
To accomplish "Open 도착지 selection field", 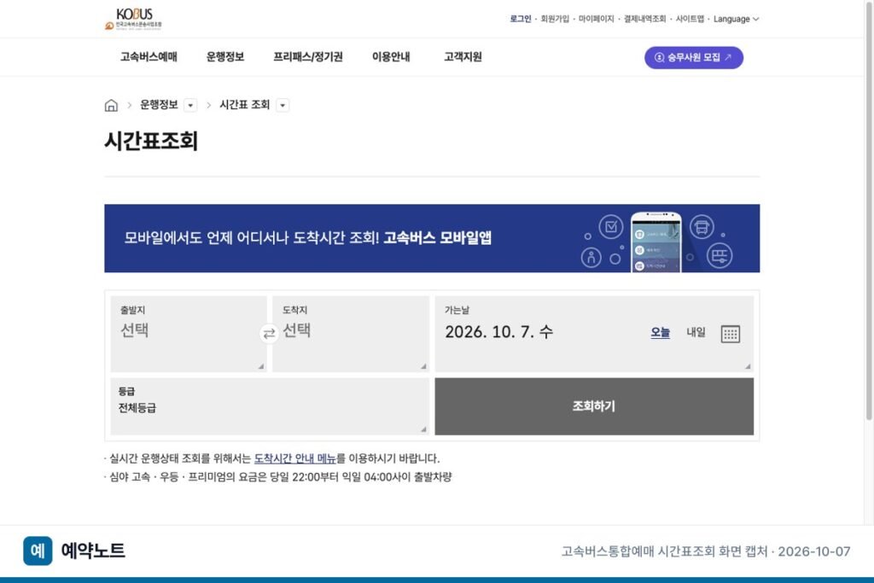I will [x=351, y=333].
